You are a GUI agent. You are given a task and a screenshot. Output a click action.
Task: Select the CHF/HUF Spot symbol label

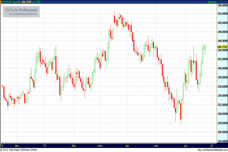(x=10, y=2)
